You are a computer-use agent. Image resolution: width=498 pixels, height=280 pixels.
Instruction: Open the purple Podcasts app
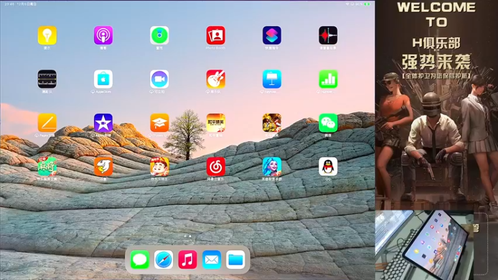point(103,35)
